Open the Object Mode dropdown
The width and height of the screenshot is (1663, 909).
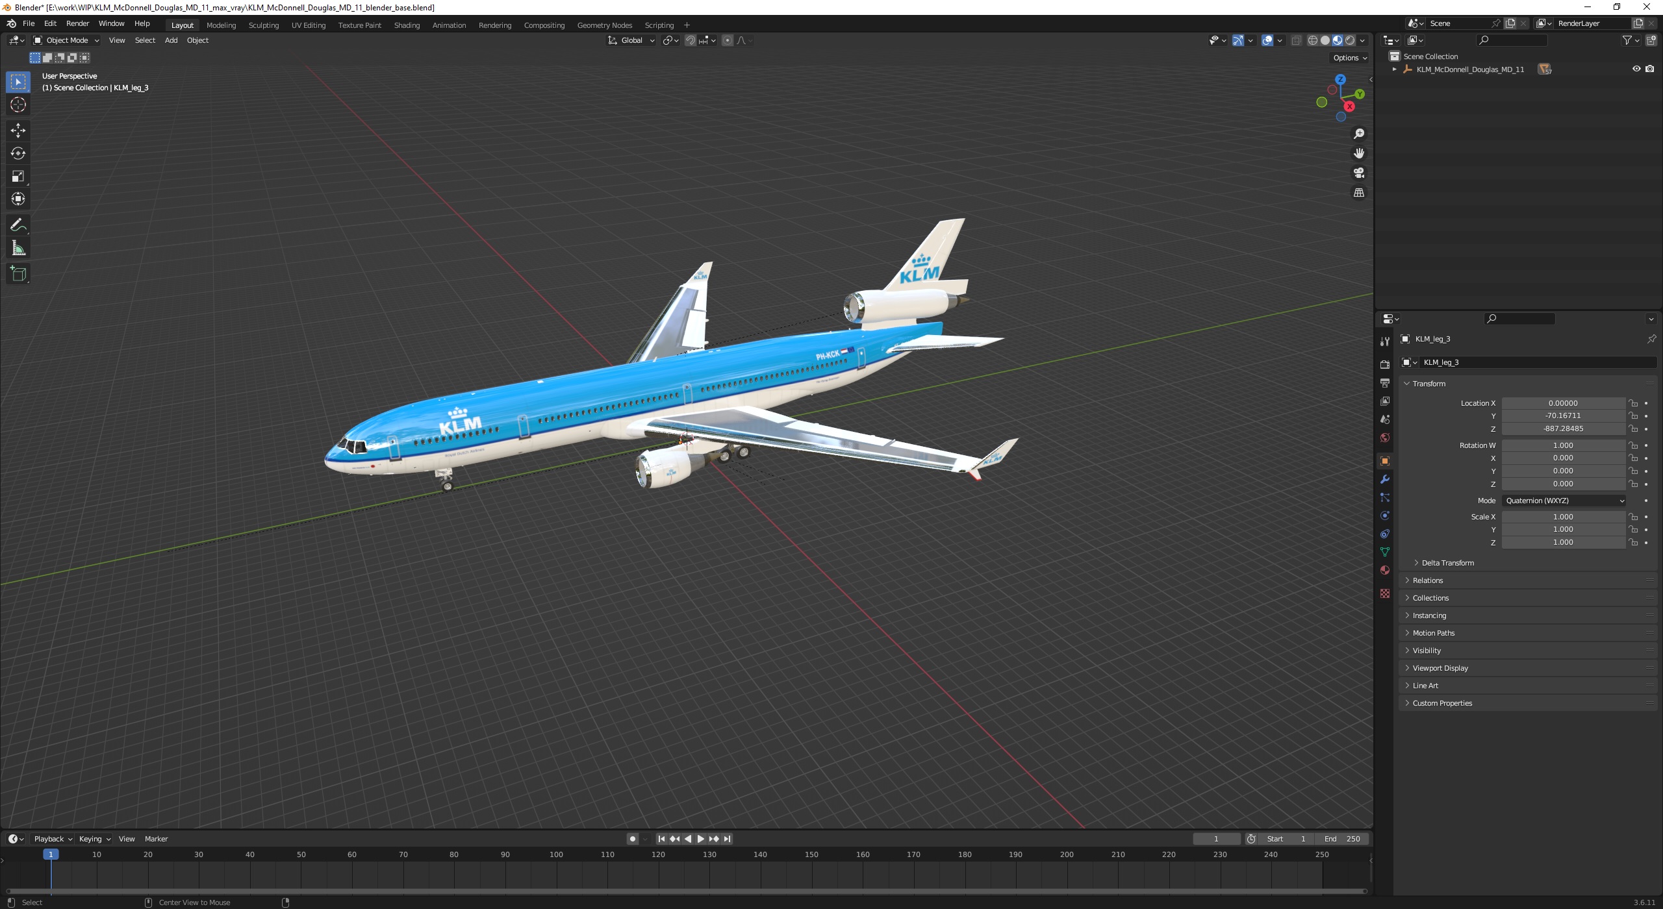click(66, 40)
